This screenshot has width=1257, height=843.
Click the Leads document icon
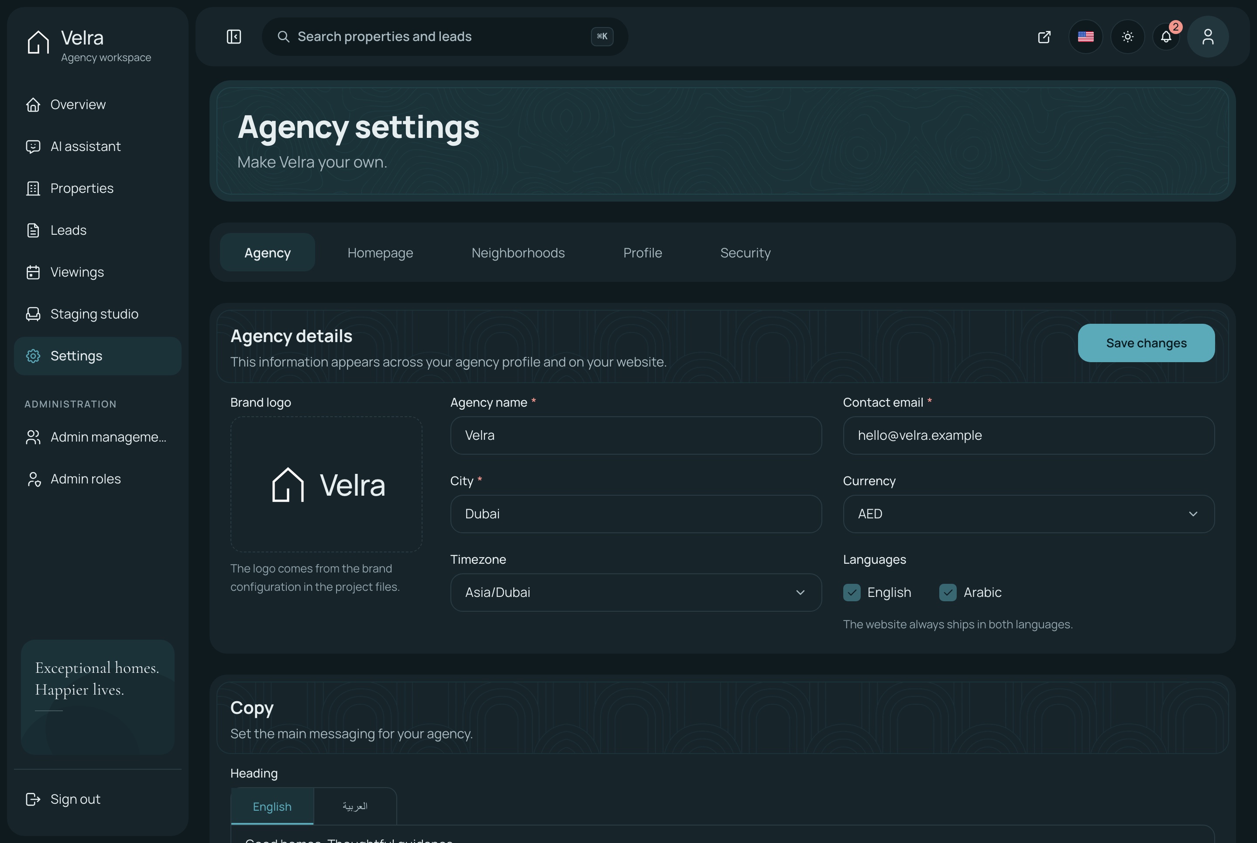(33, 230)
